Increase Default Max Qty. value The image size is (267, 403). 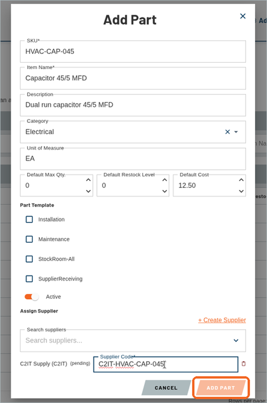pyautogui.click(x=88, y=180)
